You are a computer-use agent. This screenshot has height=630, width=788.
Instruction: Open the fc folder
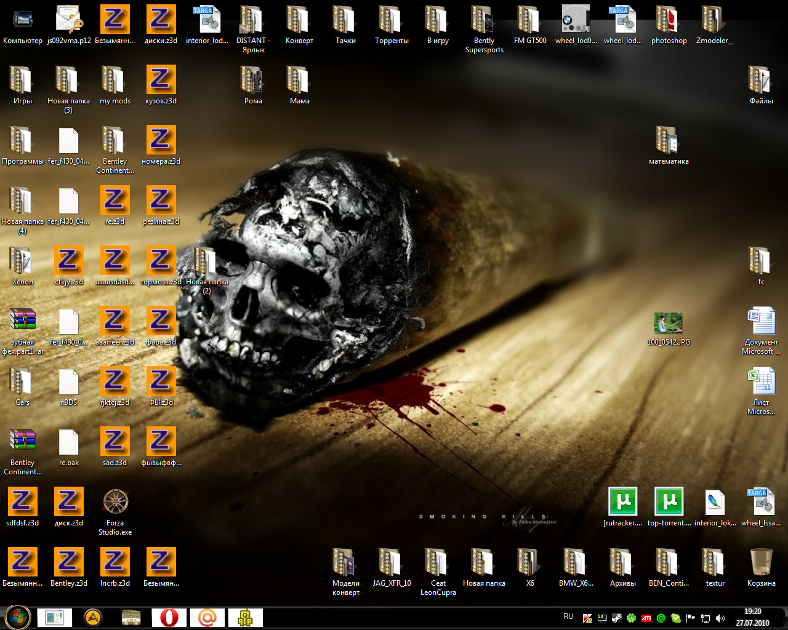[x=761, y=267]
